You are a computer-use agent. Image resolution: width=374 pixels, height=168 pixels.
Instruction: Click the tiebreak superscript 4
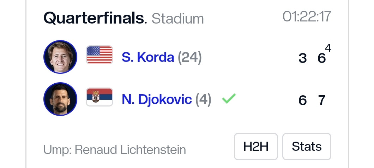tap(328, 48)
